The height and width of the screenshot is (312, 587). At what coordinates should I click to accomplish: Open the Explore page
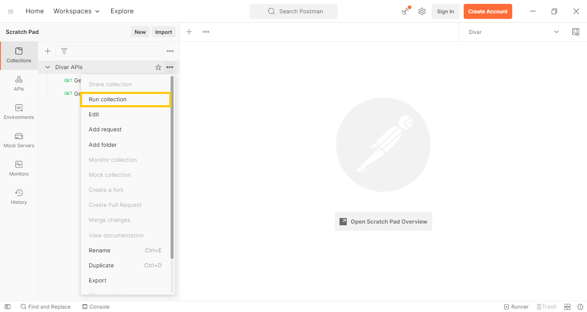click(122, 11)
